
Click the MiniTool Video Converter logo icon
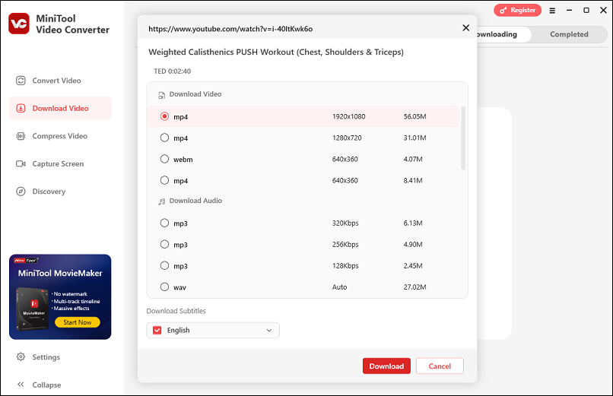tap(19, 24)
